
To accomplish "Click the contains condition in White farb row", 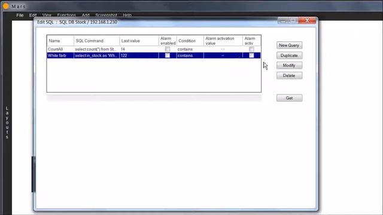I will point(190,56).
